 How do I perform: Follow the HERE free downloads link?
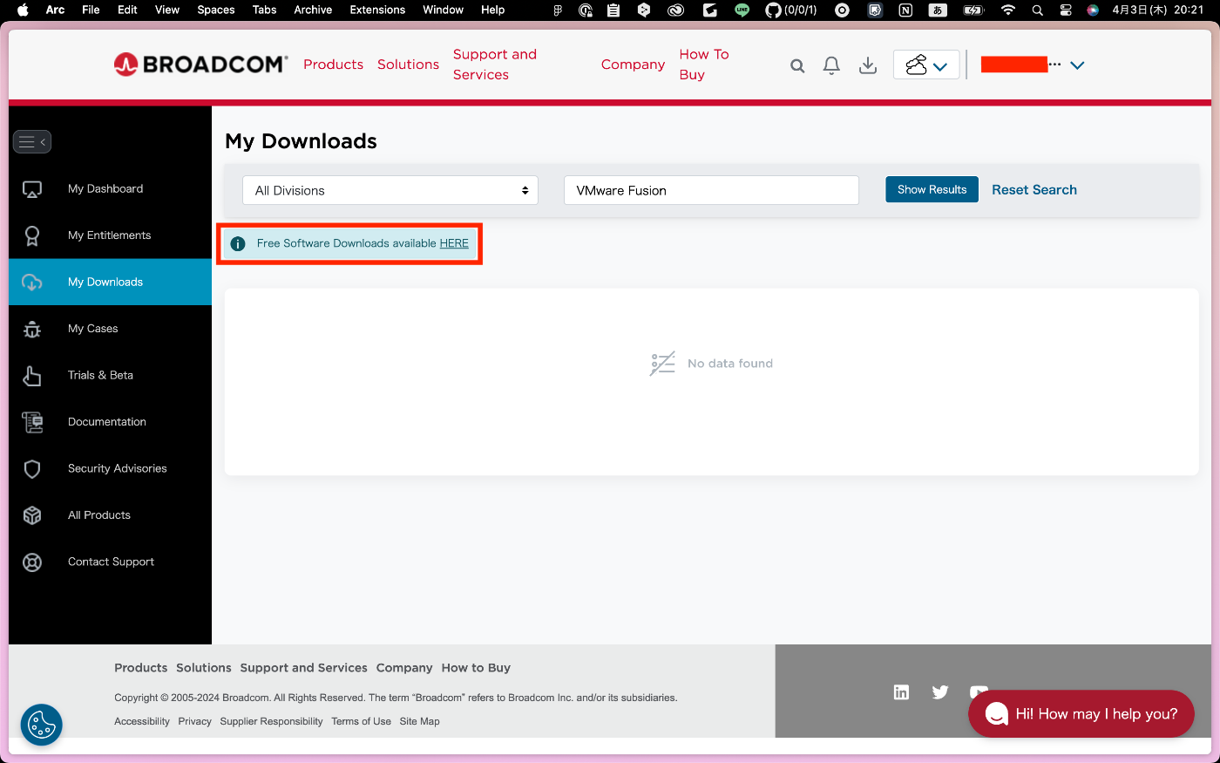coord(454,243)
